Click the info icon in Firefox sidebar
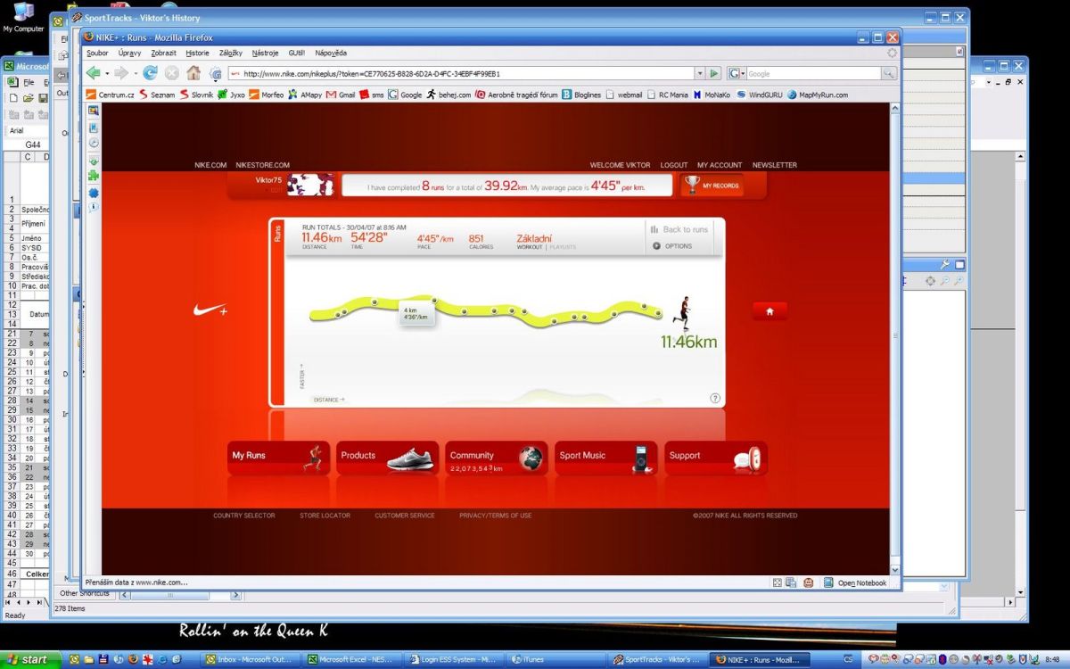 94,207
